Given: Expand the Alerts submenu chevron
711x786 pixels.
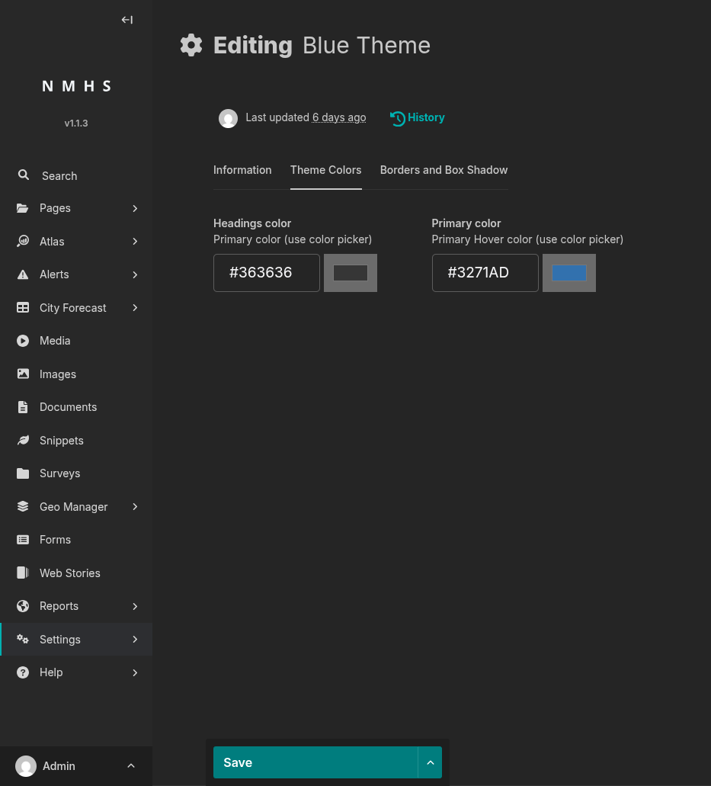Looking at the screenshot, I should tap(135, 274).
